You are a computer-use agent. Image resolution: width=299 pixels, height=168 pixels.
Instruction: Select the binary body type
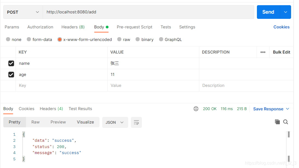tap(137, 39)
